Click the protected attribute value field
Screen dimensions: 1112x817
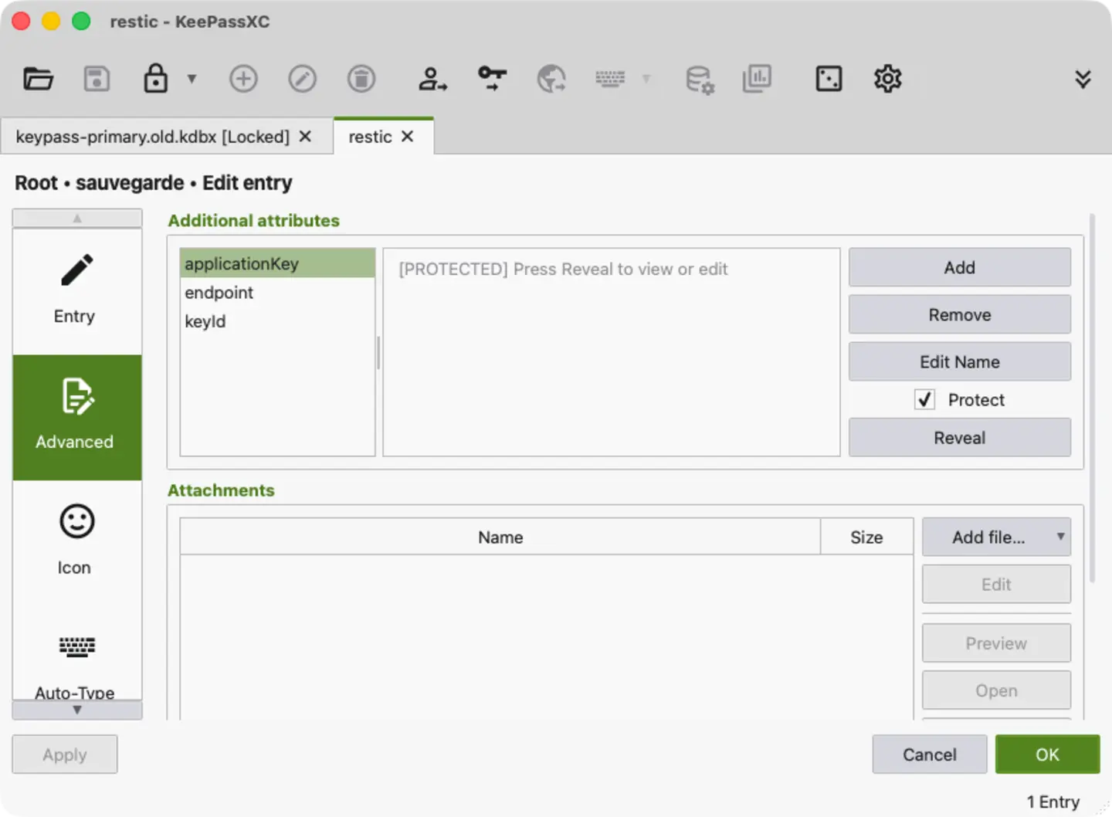612,352
